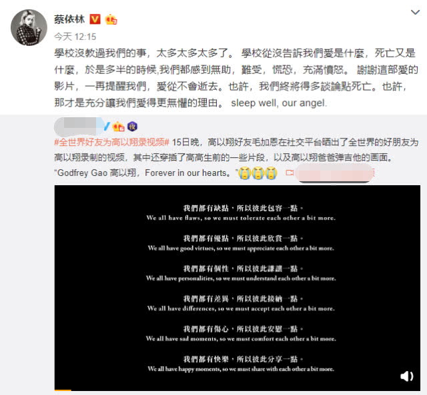Viewport: 427px width, 395px height.
Task: Toggle the video sound speaker icon
Action: coord(407,376)
